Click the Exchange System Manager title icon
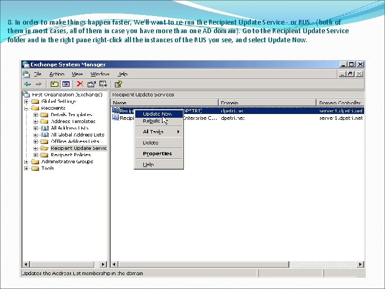 26,64
